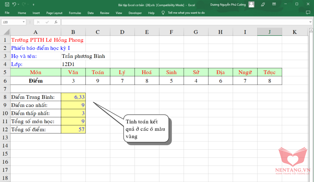Open the Formulas ribbon tab

point(75,13)
